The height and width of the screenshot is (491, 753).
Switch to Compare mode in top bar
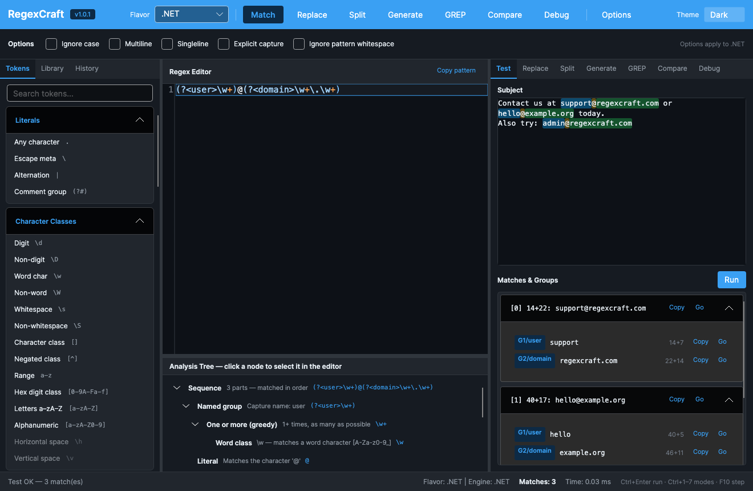505,15
